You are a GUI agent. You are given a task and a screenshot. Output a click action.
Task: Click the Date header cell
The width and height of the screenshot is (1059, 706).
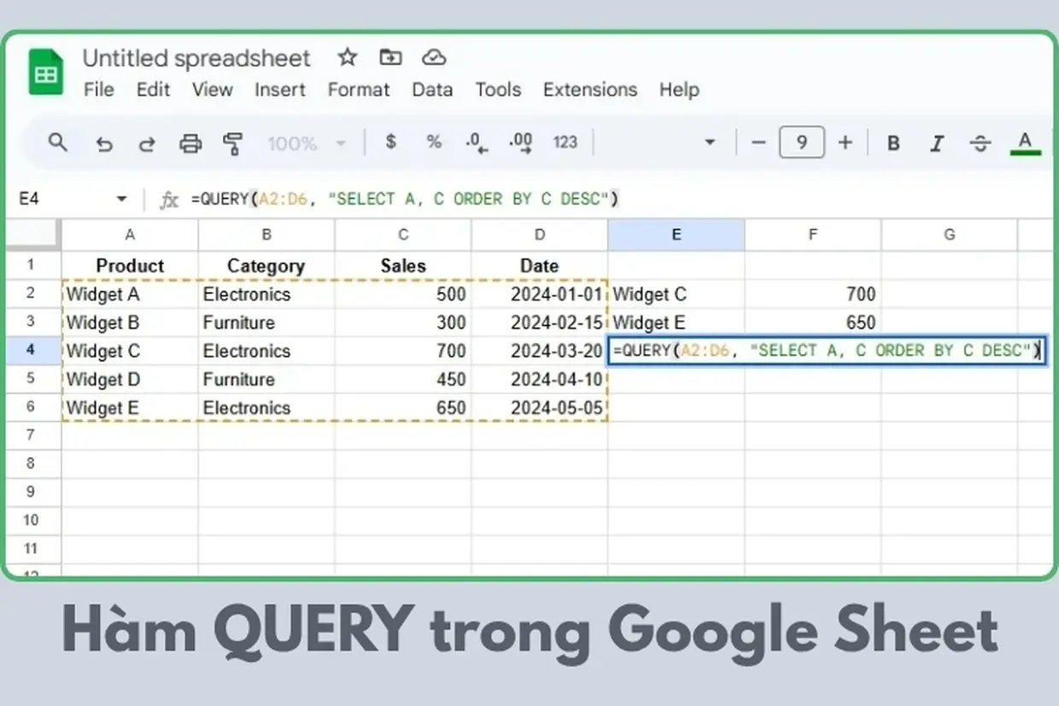click(540, 265)
